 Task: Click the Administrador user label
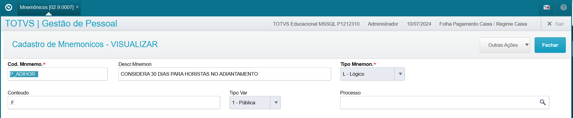[x=383, y=24]
